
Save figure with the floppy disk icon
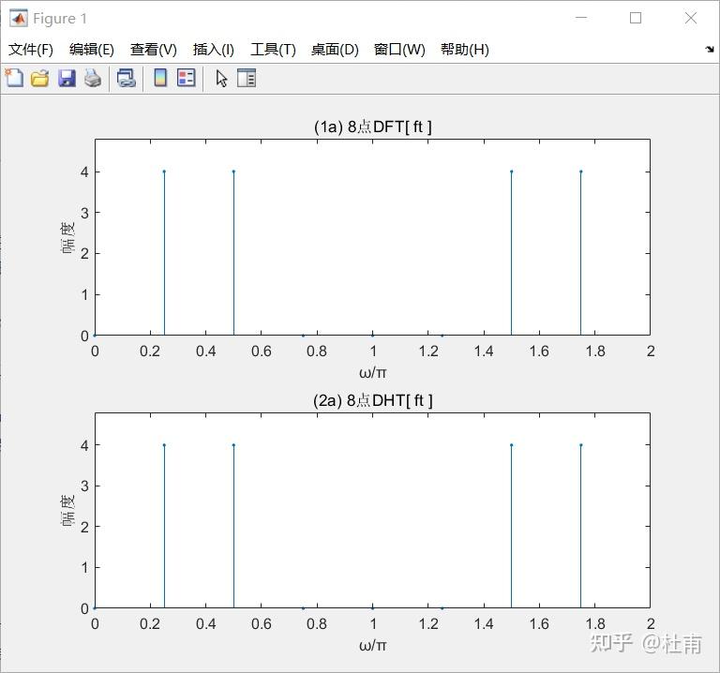click(x=67, y=78)
